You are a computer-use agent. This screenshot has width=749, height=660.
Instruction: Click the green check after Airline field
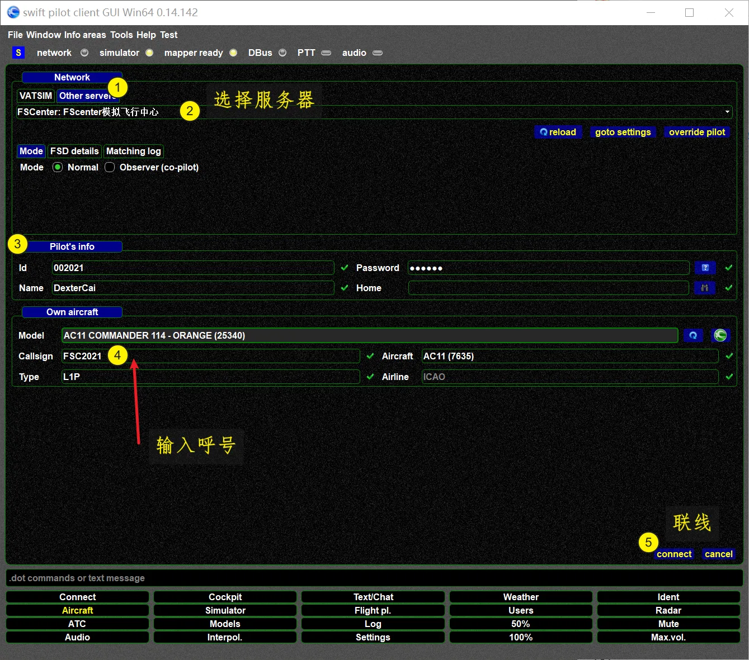[x=729, y=377]
